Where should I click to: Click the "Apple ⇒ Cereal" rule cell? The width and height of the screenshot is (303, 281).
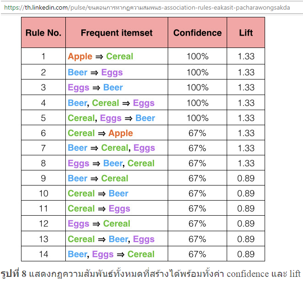point(101,57)
